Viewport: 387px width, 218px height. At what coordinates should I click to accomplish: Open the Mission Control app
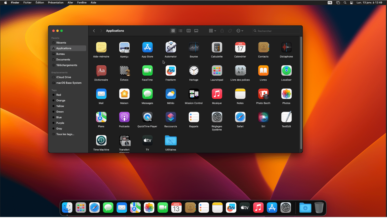(194, 94)
